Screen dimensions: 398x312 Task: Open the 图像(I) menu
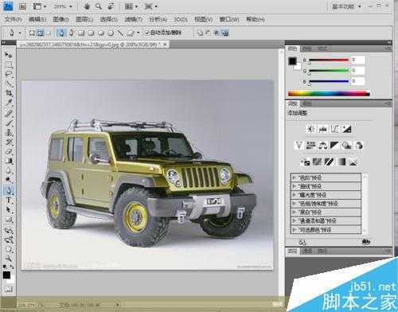[x=60, y=19]
